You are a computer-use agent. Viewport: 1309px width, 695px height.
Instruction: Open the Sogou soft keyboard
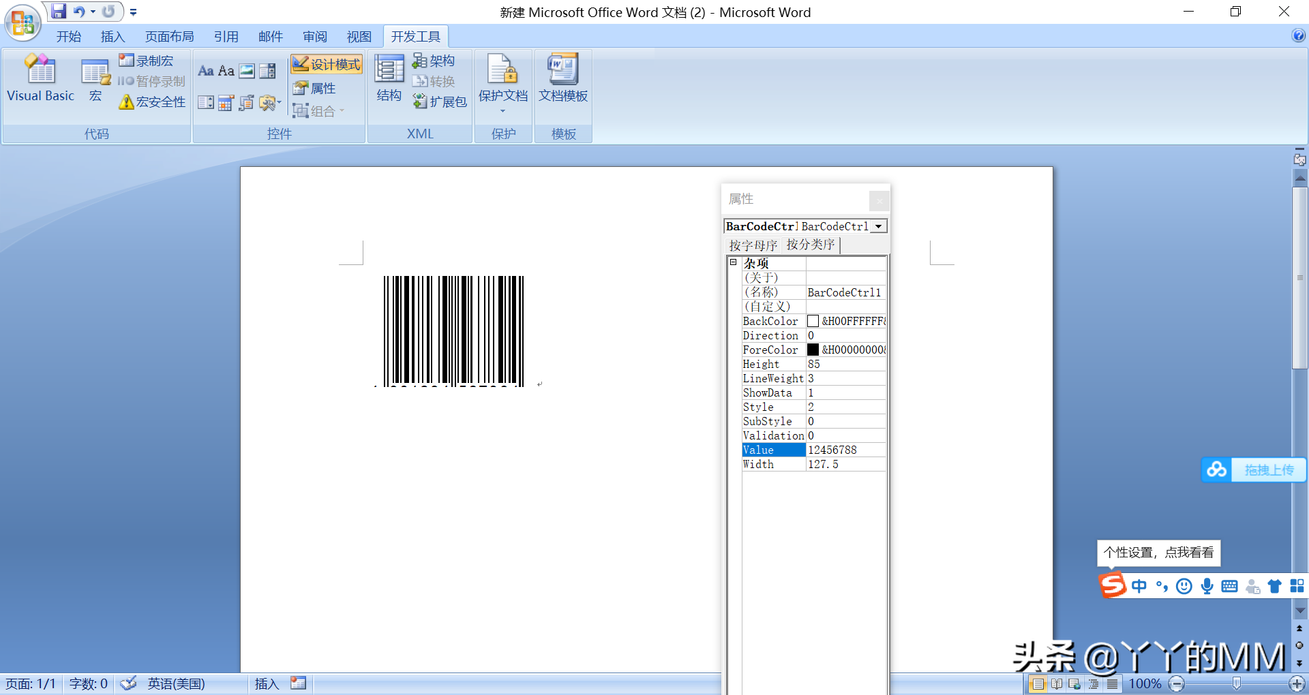click(1229, 586)
